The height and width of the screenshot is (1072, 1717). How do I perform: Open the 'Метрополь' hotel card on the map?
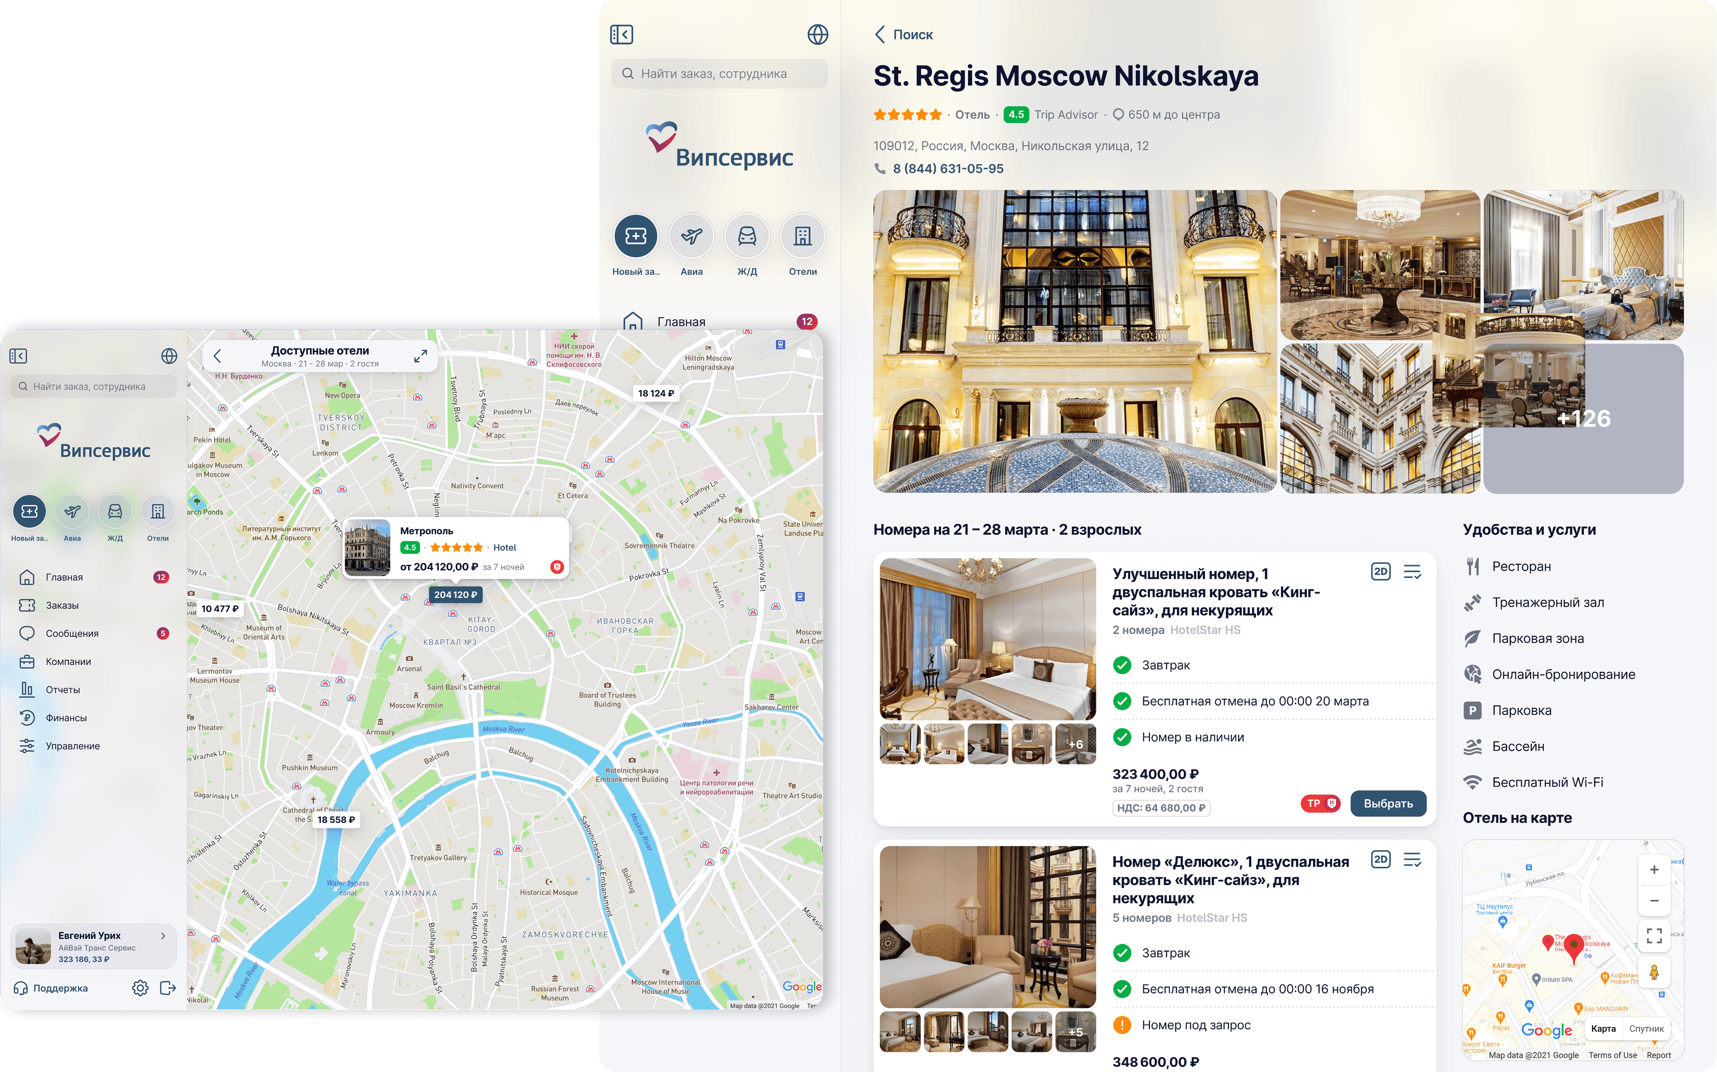455,548
